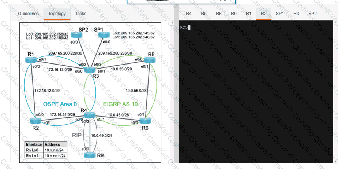Click the R4 router icon in topology
The width and height of the screenshot is (338, 169).
click(90, 115)
